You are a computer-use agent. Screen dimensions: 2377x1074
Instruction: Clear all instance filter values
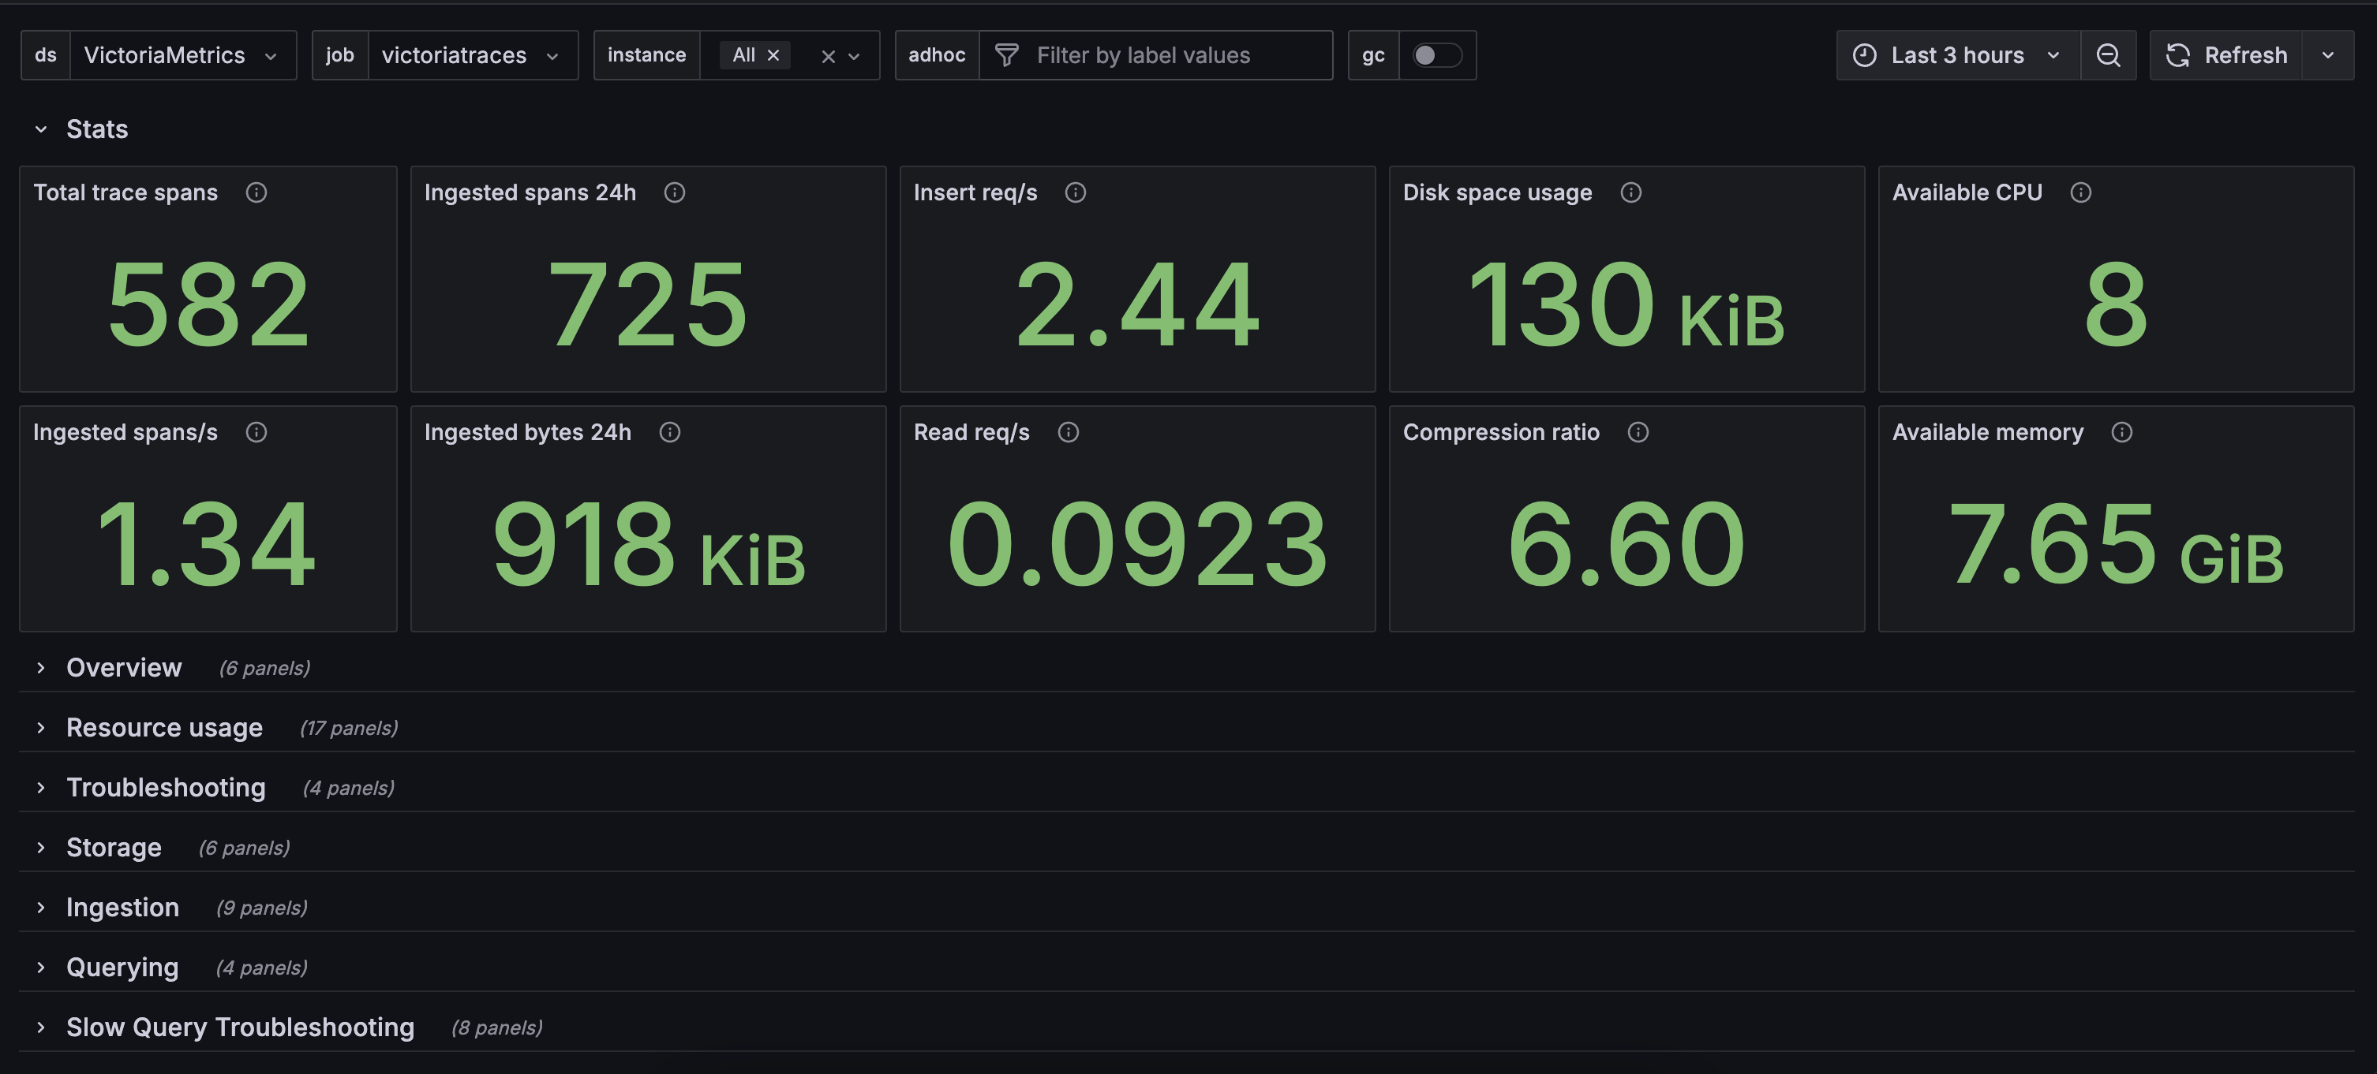[x=828, y=56]
